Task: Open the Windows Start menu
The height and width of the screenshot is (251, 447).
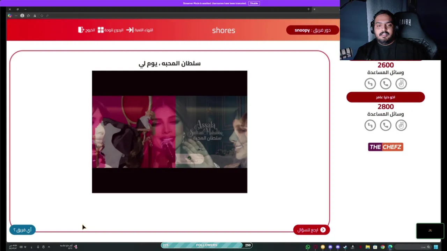Action: [436, 247]
